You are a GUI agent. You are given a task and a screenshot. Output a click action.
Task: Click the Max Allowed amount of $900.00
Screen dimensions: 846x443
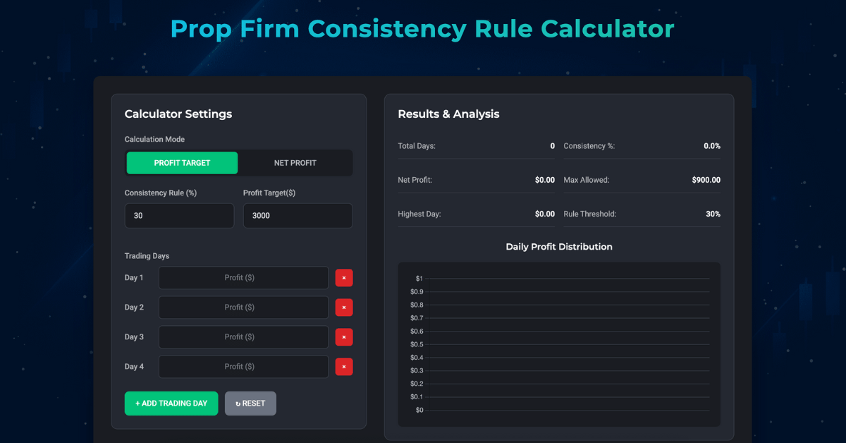[x=706, y=179]
